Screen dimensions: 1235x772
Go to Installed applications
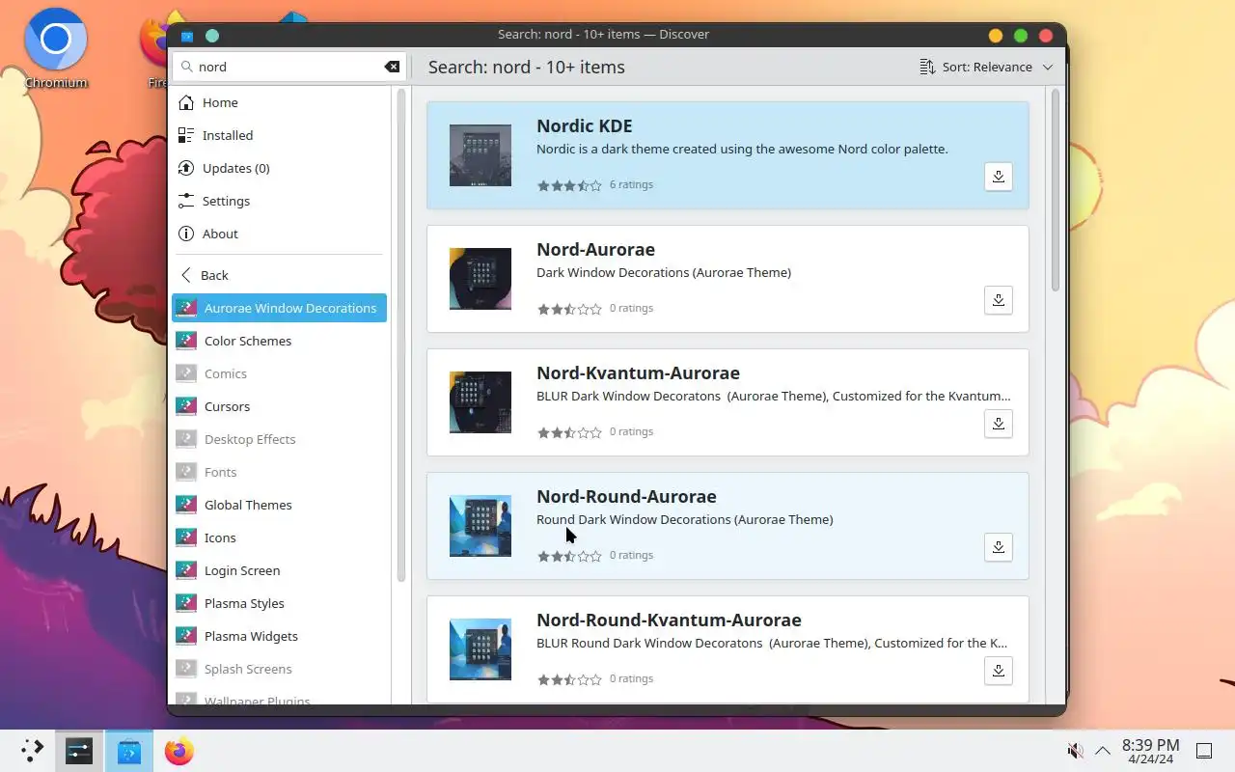click(280, 135)
